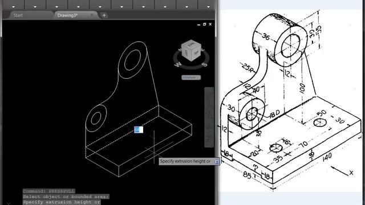Open the coordinate system dropdown below ViewCube
365x205 pixels.
(191, 77)
